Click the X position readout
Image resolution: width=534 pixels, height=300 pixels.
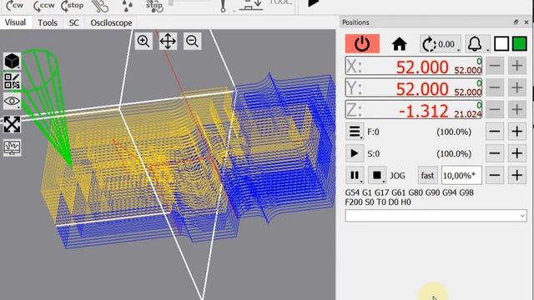pos(414,66)
